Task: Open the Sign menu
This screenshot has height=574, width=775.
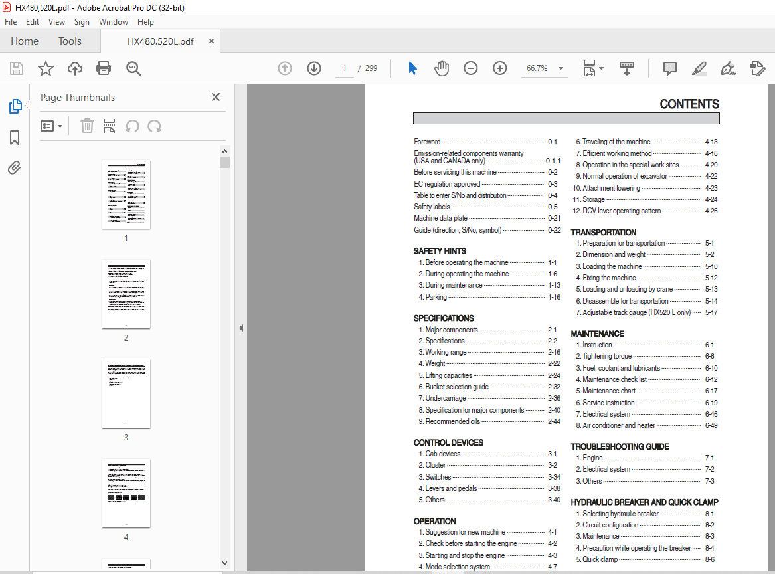Action: coord(82,22)
